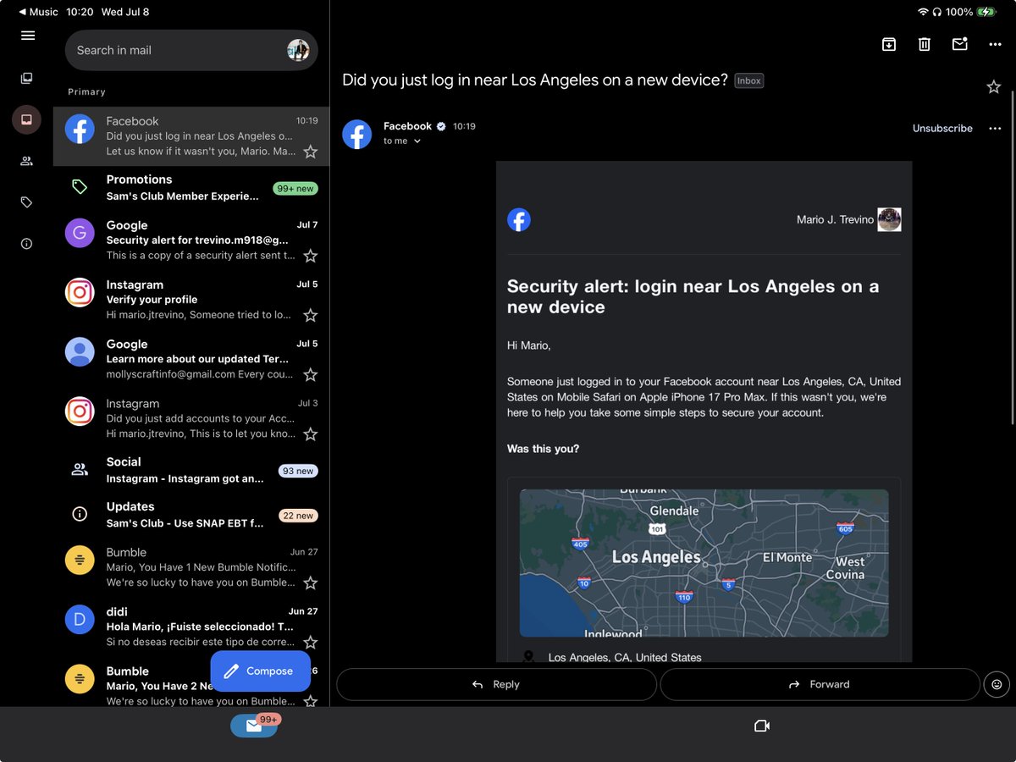Click the Forward button
Screen dimensions: 1016x762
point(820,684)
